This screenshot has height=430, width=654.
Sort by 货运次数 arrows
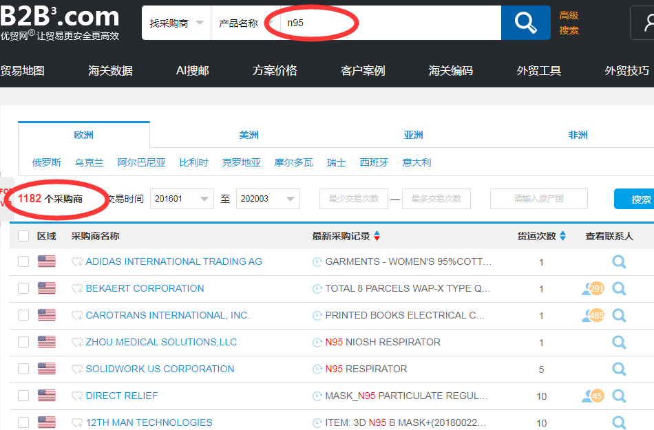(562, 236)
